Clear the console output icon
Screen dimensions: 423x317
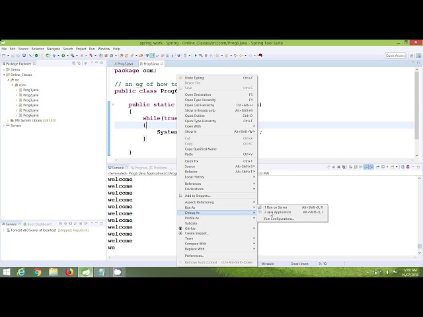tap(350, 167)
